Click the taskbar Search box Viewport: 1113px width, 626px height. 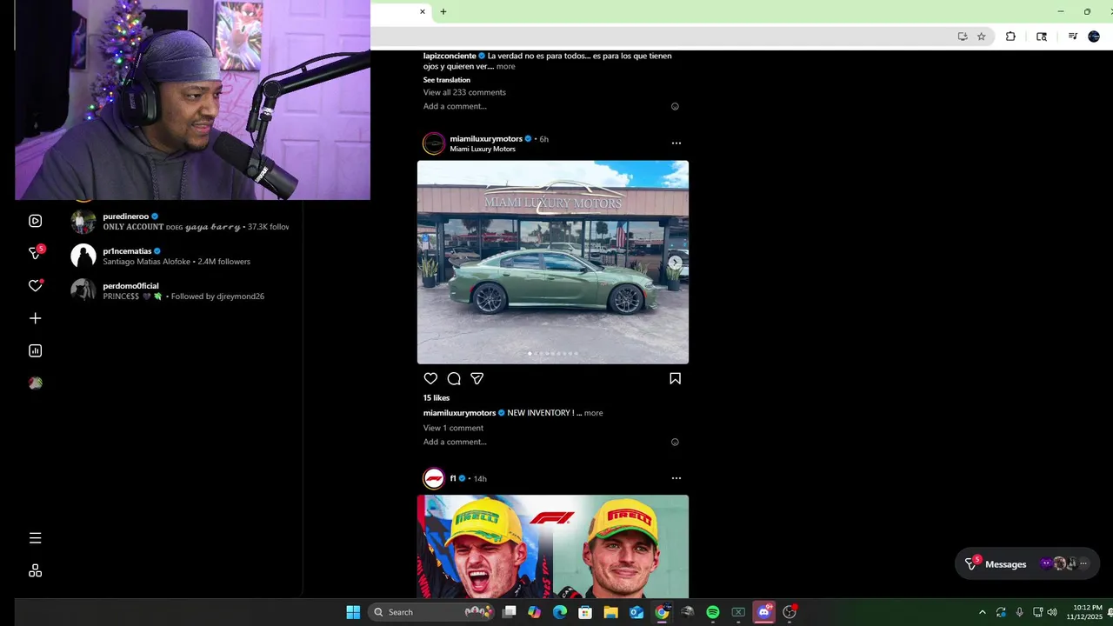tap(432, 612)
